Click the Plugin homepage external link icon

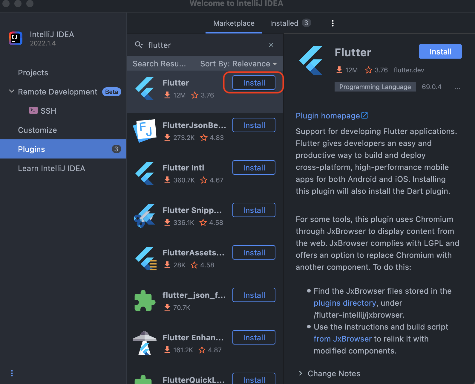coord(364,115)
